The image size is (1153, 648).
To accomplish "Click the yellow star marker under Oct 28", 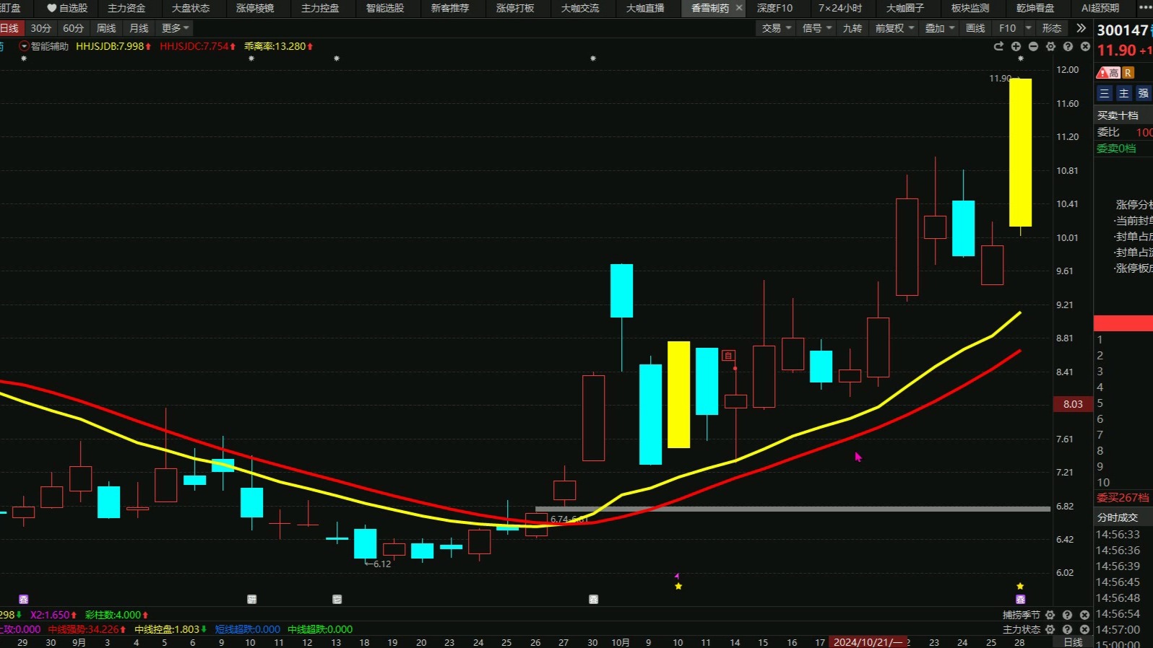I will (x=1020, y=586).
